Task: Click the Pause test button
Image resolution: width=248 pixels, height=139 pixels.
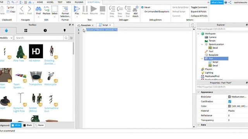Action: [x=85, y=9]
